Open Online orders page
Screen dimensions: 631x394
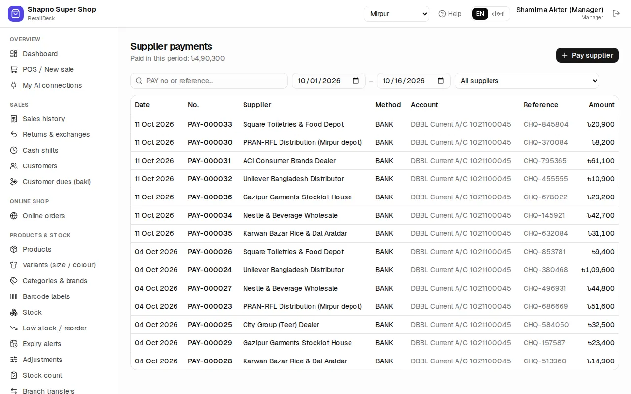(59, 216)
